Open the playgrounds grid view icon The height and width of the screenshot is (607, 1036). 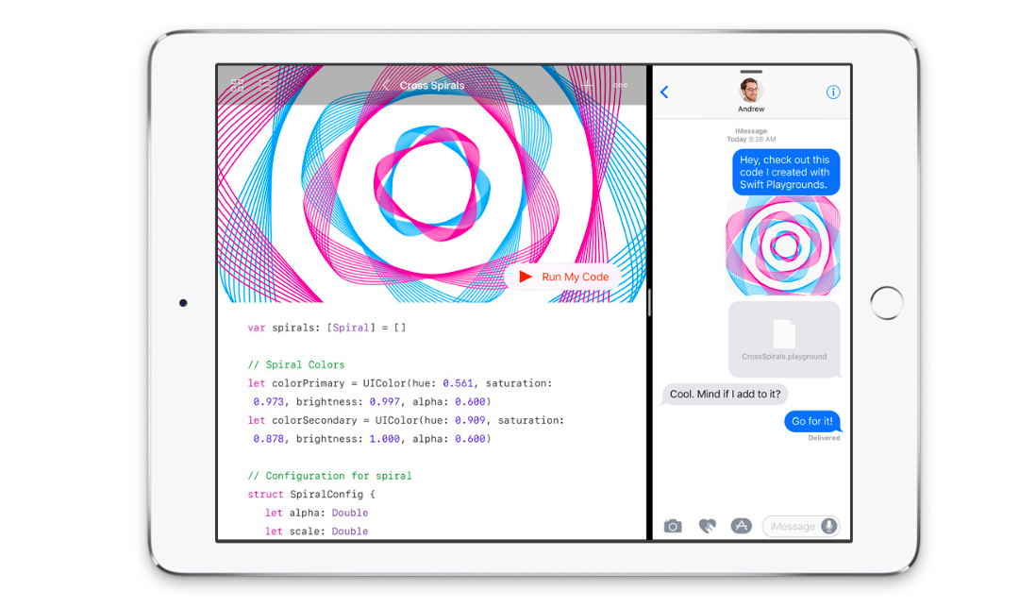click(x=237, y=85)
